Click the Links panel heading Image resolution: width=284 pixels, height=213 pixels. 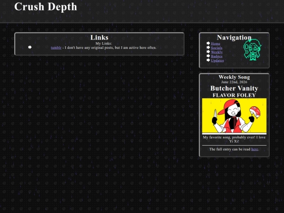pyautogui.click(x=99, y=37)
